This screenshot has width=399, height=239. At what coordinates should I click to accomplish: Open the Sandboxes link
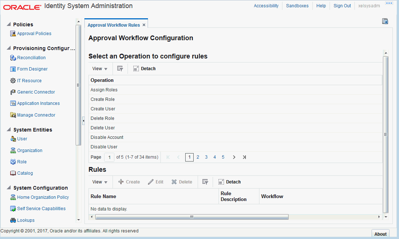pyautogui.click(x=297, y=5)
